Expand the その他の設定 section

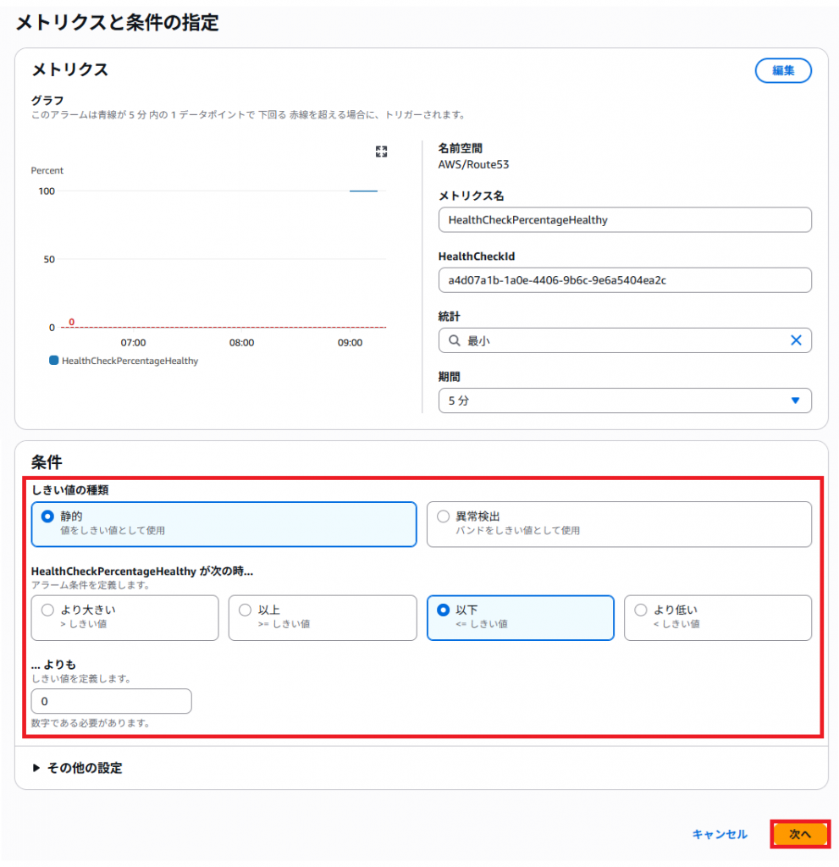[x=77, y=768]
